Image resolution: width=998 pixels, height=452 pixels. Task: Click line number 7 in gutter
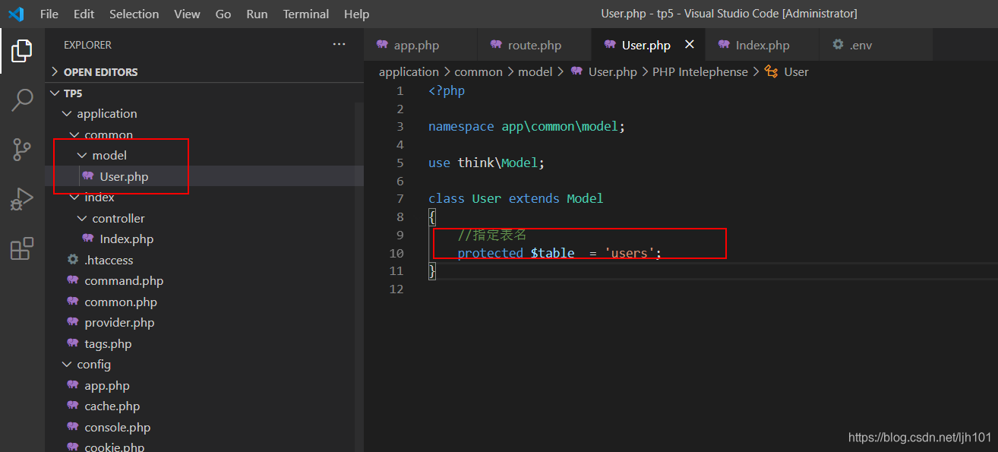tap(400, 198)
